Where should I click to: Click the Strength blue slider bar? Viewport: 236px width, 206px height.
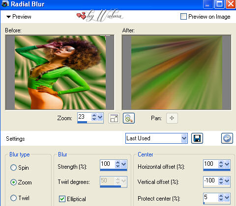click(x=114, y=170)
